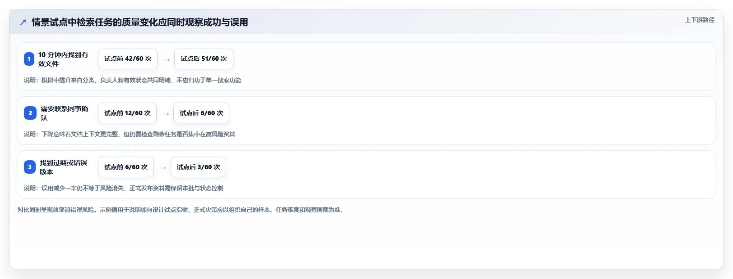Click the label 10 分钟内找到有效文件
Viewport: 733px width, 279px height.
tap(63, 59)
